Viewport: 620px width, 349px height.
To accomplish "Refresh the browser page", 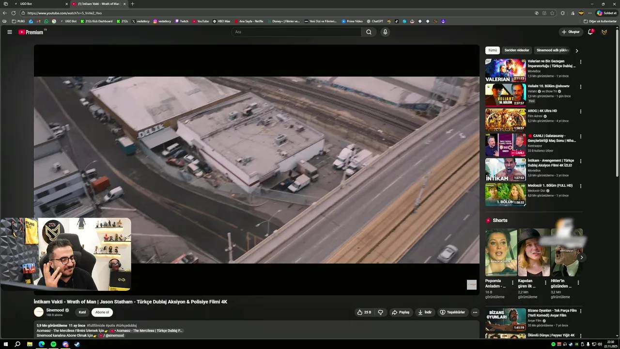I will point(13,13).
